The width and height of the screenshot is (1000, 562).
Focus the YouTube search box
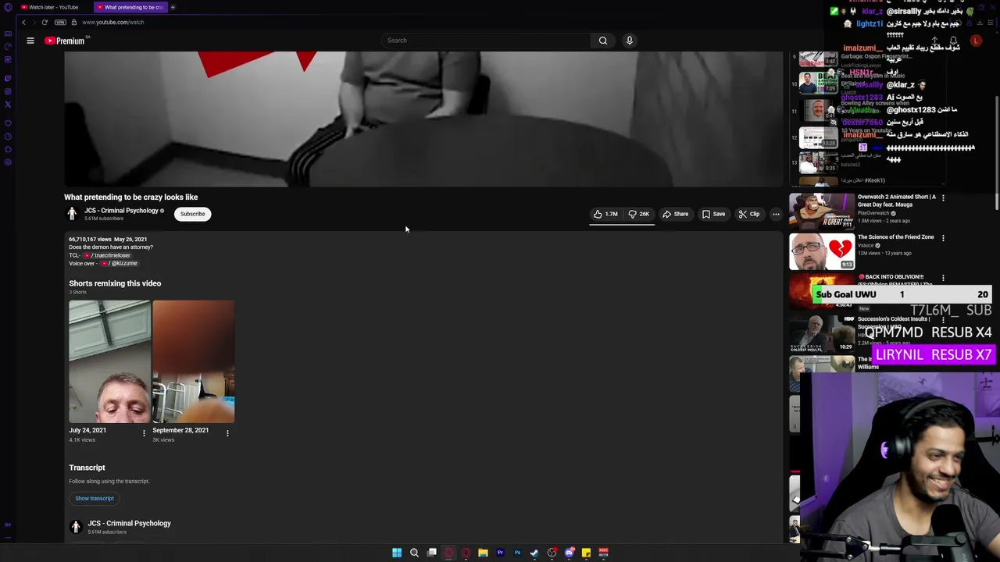[486, 41]
